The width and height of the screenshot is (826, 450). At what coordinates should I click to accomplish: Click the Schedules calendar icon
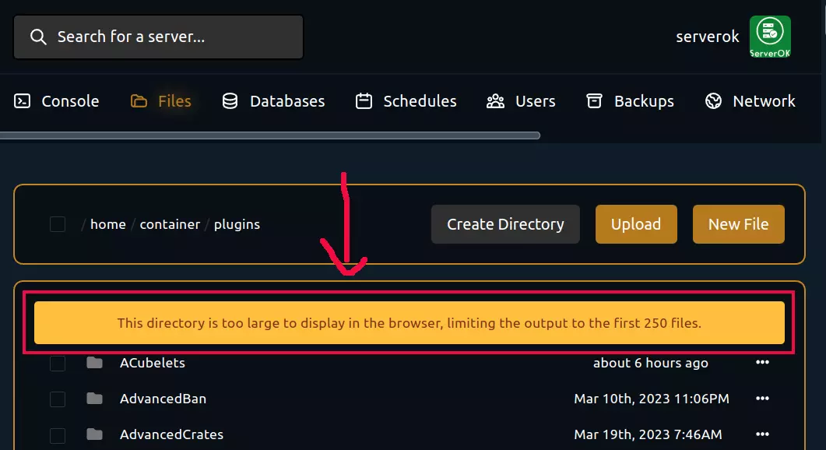[x=362, y=100]
